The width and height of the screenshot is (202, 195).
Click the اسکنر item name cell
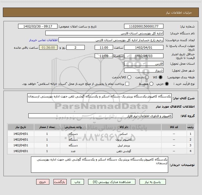pos(124,134)
